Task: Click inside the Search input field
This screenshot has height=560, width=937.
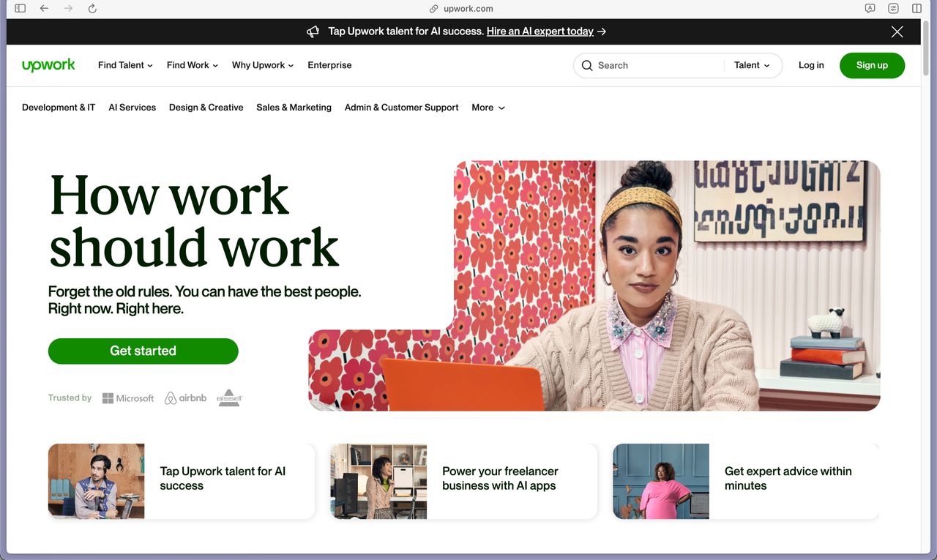Action: [x=655, y=65]
